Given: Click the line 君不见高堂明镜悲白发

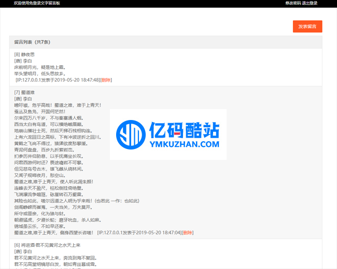Looking at the screenshot, I should (55, 264).
